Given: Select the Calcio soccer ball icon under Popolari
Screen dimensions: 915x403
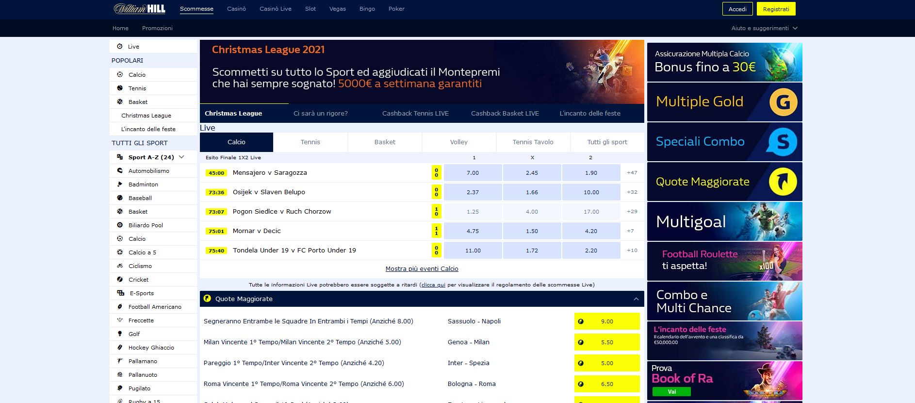Looking at the screenshot, I should point(120,74).
